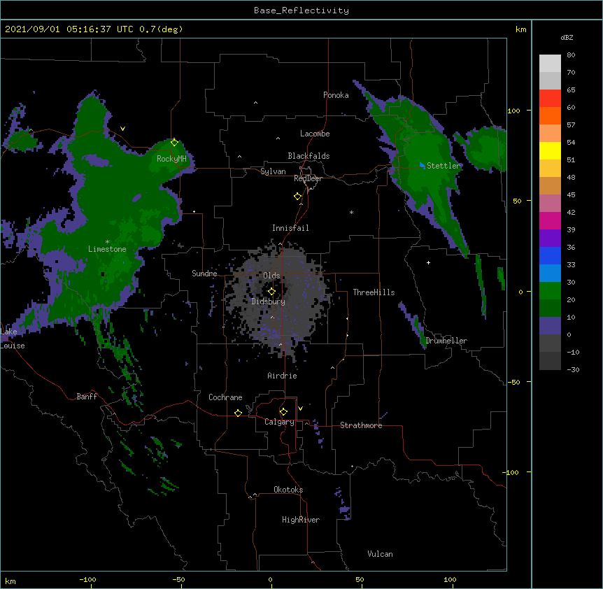Select the Olds label
This screenshot has width=603, height=589.
(x=271, y=276)
